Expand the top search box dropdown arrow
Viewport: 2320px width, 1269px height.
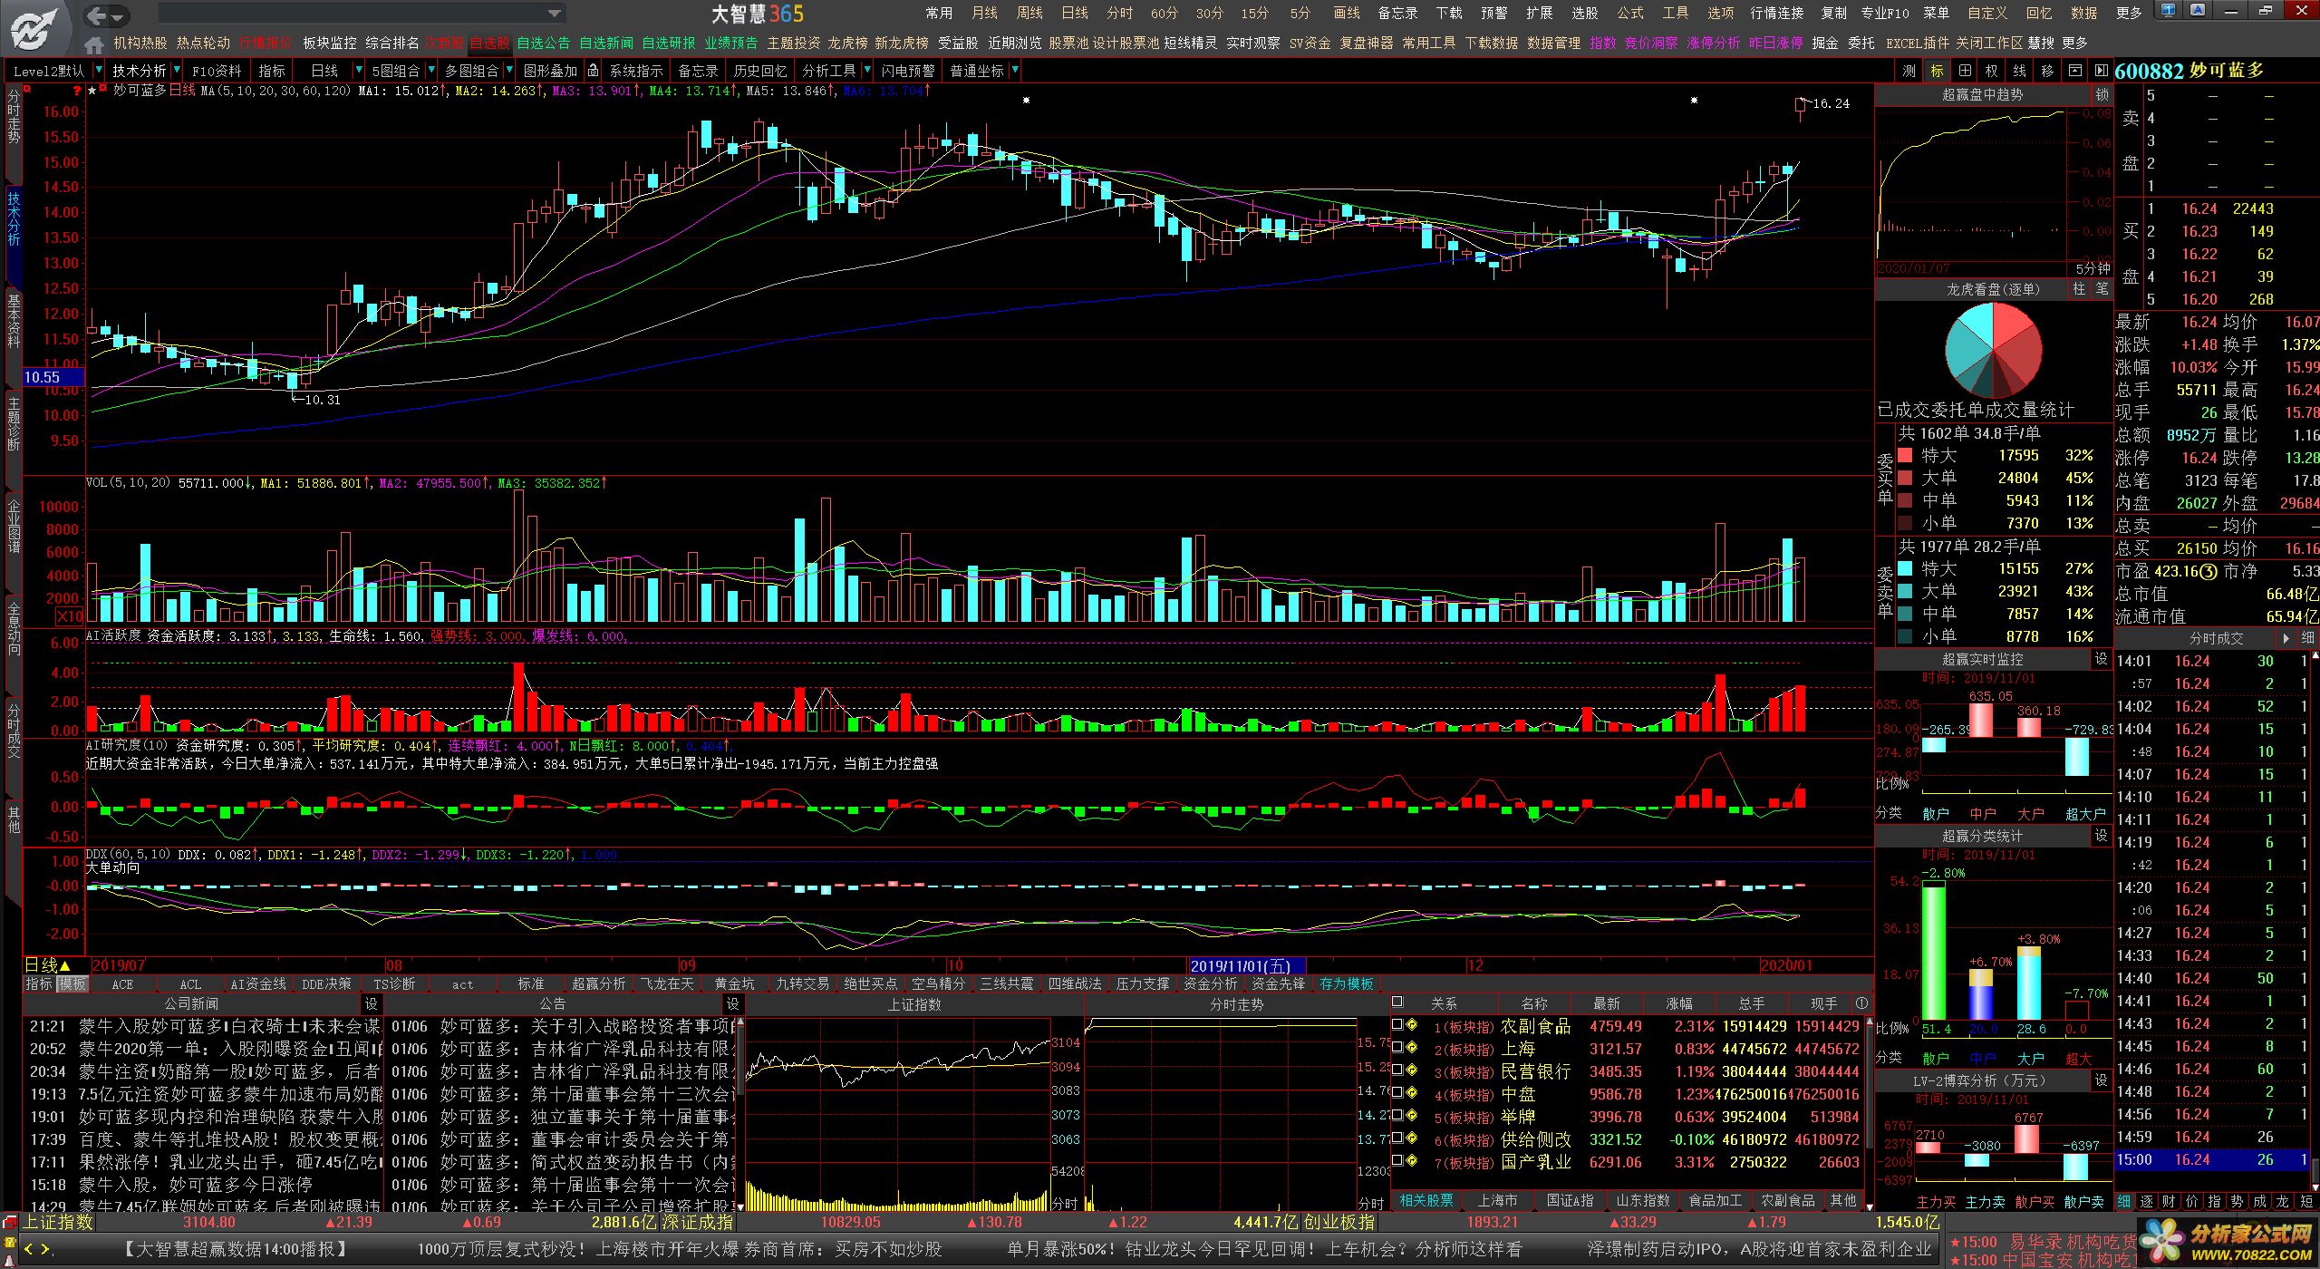555,14
